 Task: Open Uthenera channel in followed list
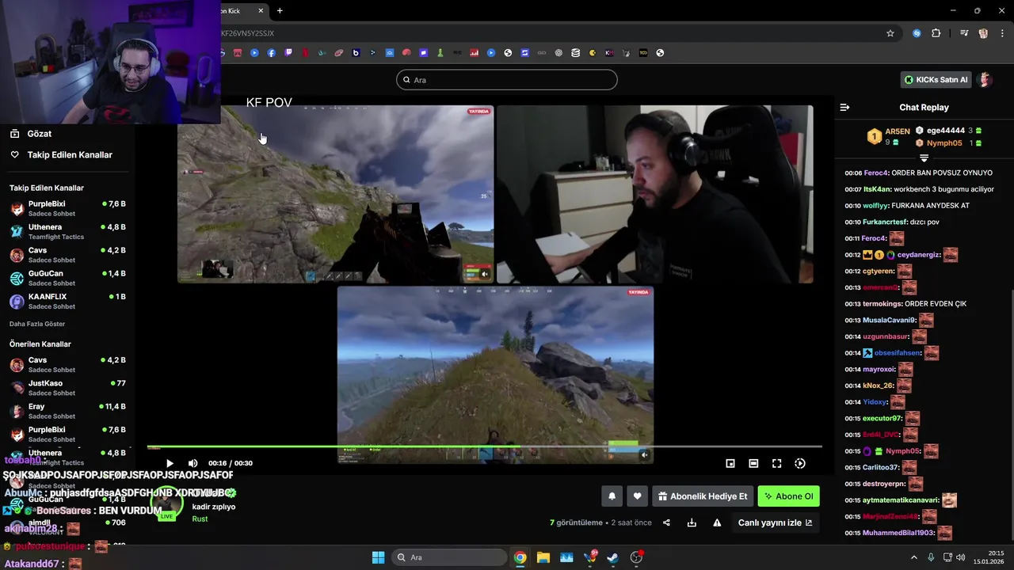[67, 232]
